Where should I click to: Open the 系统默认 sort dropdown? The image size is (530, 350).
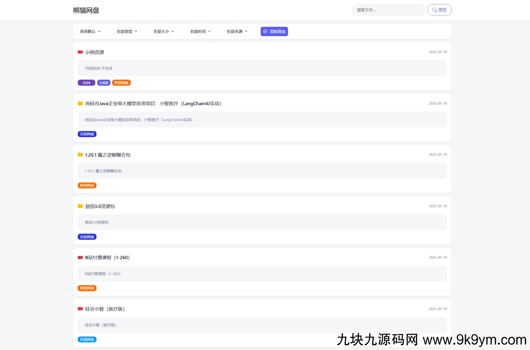coord(90,31)
